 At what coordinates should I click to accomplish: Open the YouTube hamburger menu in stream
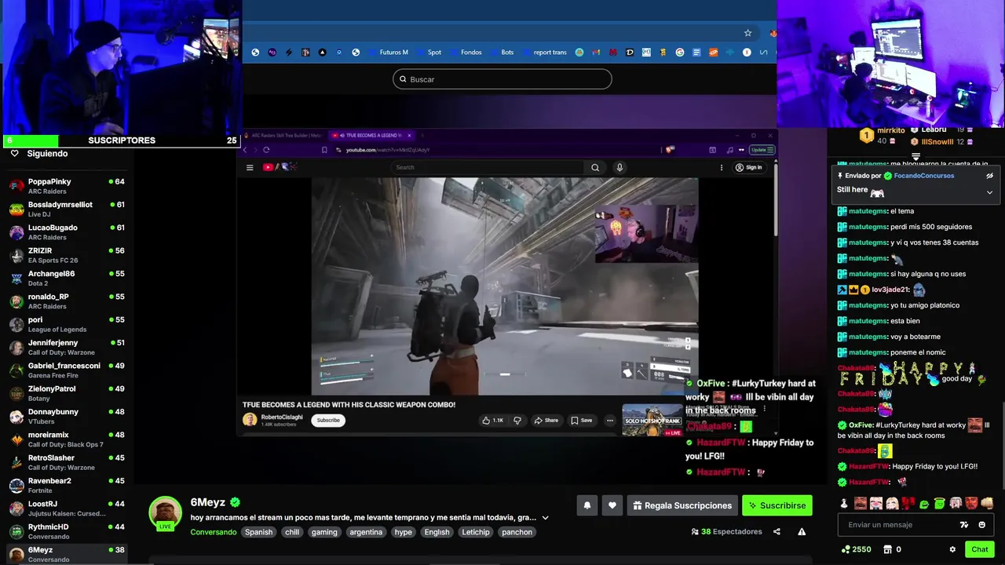(x=250, y=167)
